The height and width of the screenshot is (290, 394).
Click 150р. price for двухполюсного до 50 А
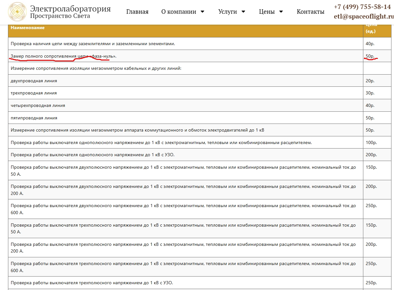point(371,167)
